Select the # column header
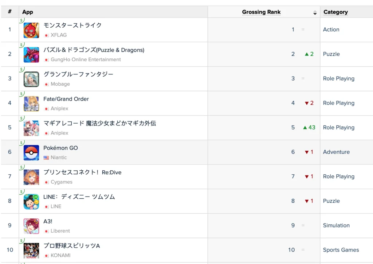Screen dimensions: 373x264 click(9, 11)
